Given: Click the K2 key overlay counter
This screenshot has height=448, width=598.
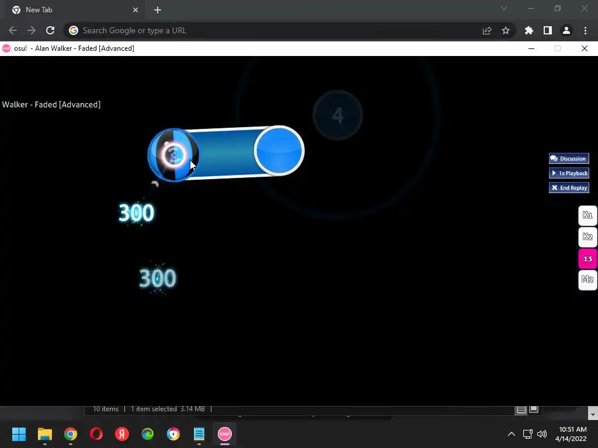Looking at the screenshot, I should (x=587, y=237).
